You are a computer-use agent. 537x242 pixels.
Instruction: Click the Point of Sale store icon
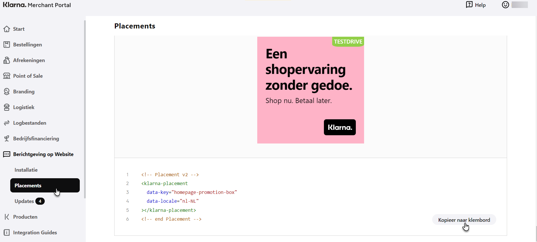click(7, 76)
